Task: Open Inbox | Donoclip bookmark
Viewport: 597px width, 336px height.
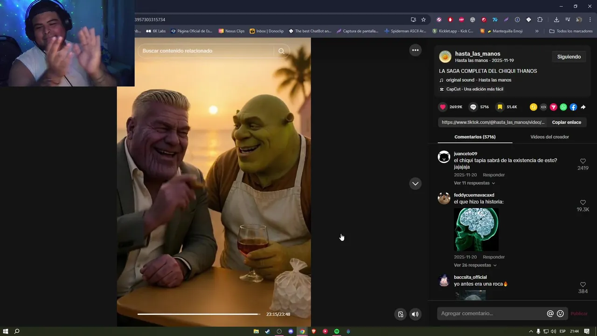Action: 266,31
